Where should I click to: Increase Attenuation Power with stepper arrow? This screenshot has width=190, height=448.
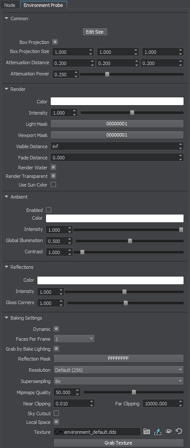76,72
